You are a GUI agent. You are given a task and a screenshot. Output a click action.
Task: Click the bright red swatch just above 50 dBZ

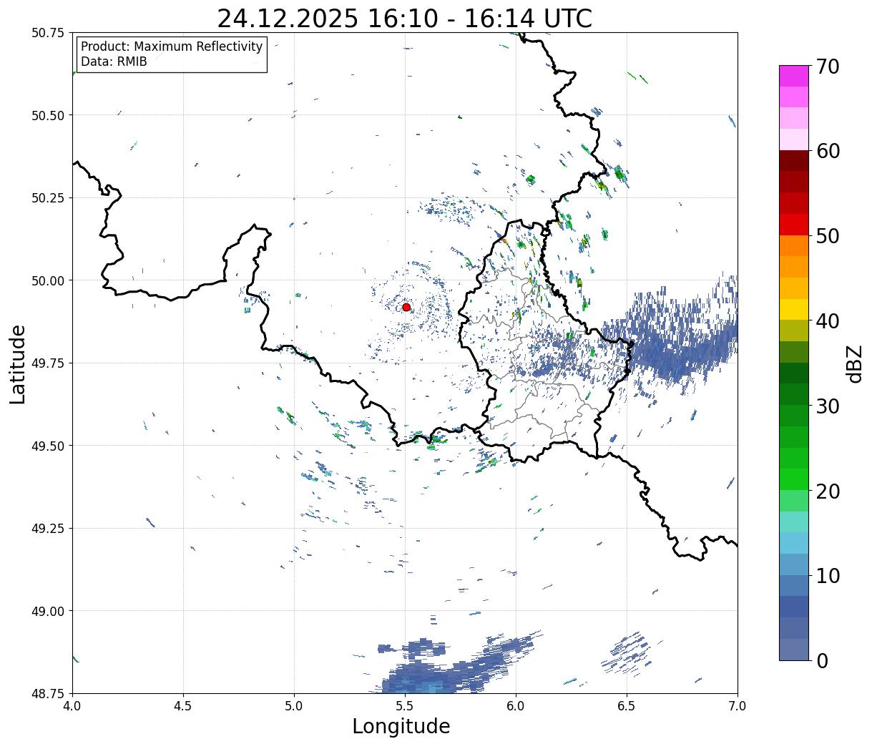pyautogui.click(x=794, y=225)
